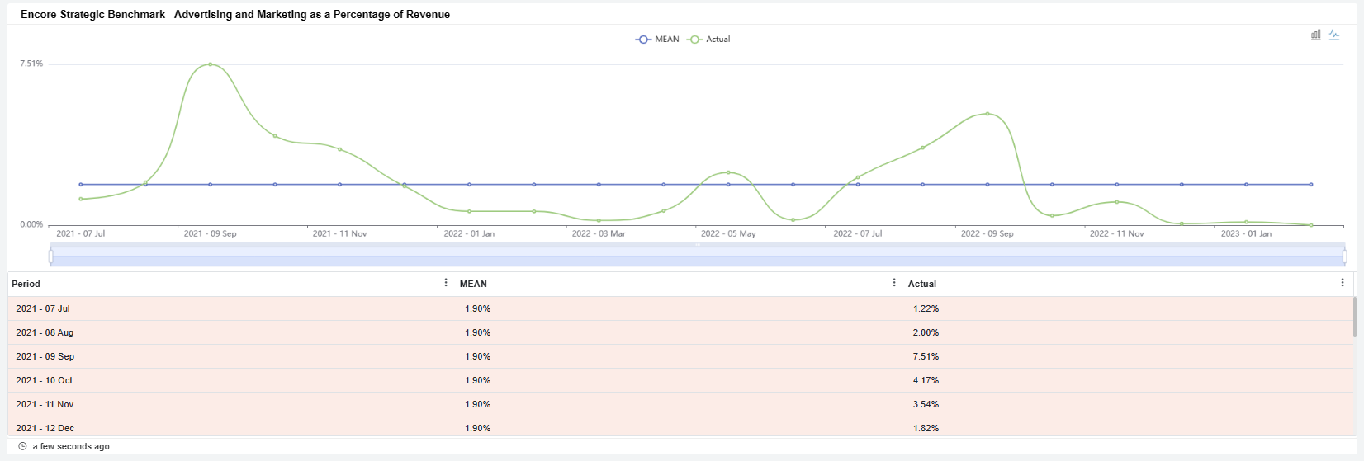The width and height of the screenshot is (1364, 461).
Task: Click the 2021 - 11 Nov period cell
Action: 45,404
